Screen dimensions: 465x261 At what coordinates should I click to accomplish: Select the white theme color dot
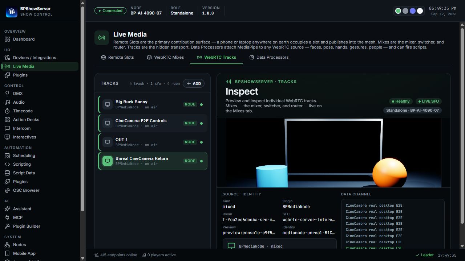[420, 11]
